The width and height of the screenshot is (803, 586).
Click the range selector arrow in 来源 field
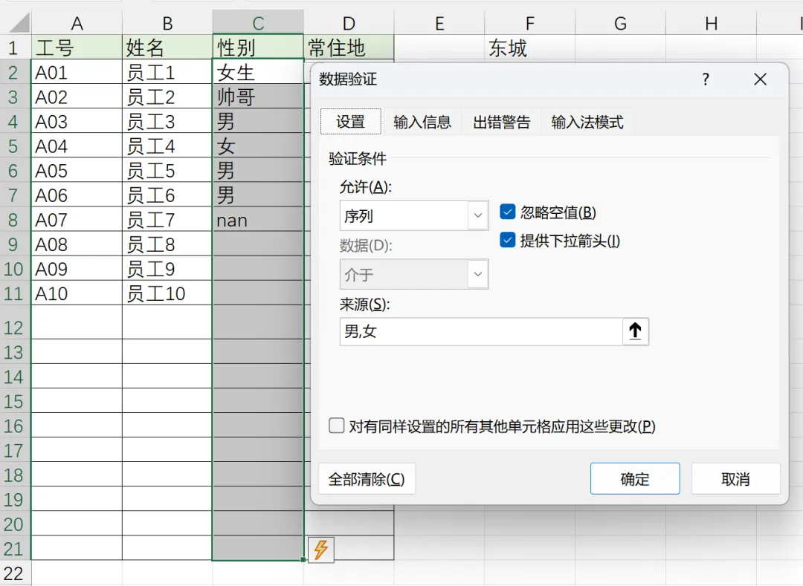[635, 331]
